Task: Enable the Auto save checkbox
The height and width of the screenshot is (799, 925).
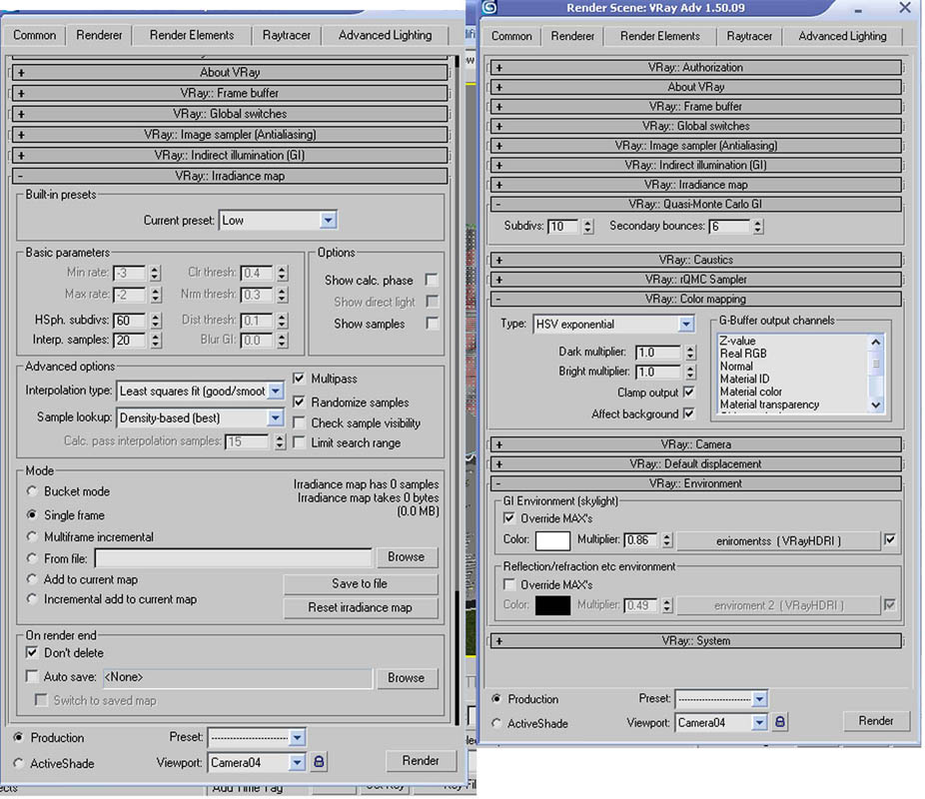Action: 32,676
